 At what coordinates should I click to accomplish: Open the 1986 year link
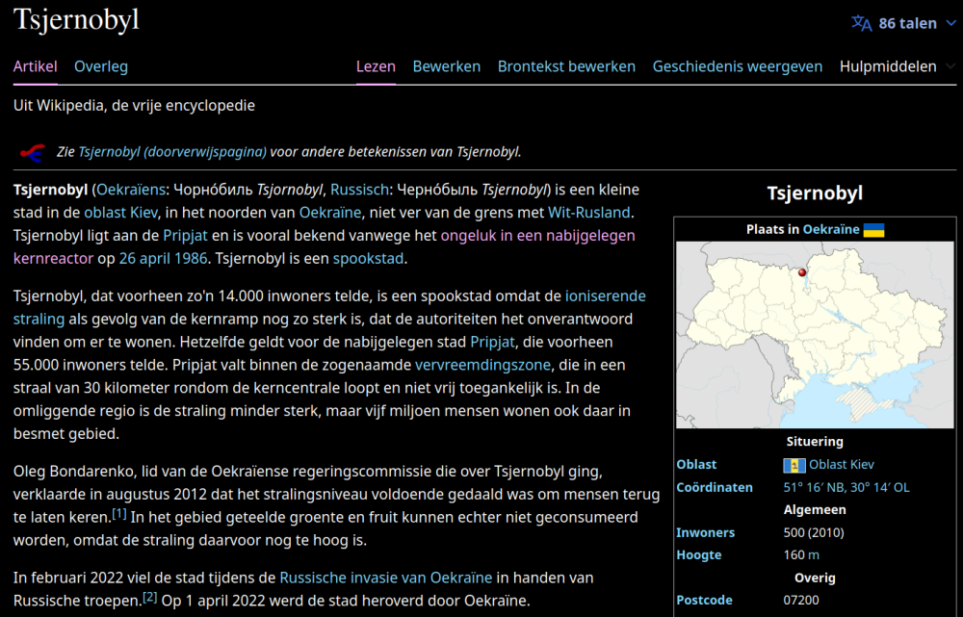tap(192, 258)
